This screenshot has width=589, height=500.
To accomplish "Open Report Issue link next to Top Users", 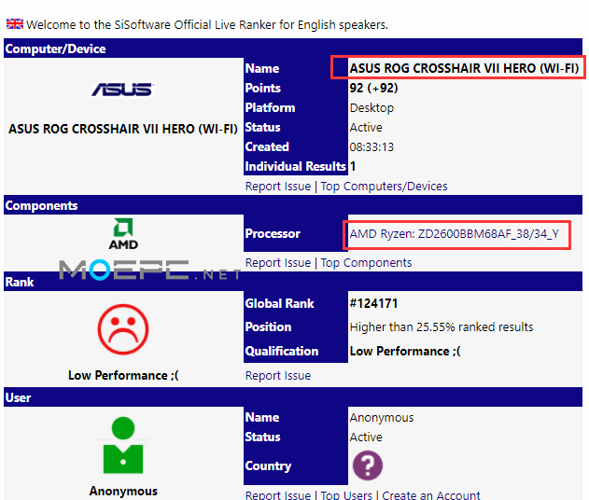I will [x=278, y=494].
